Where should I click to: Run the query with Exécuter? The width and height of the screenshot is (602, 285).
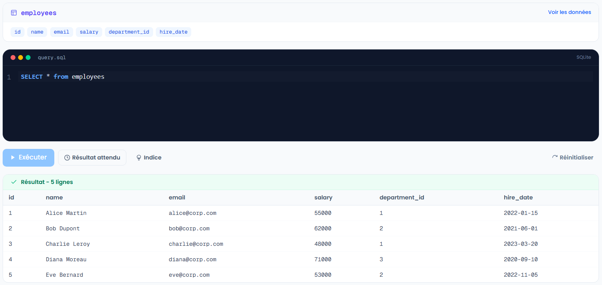29,158
